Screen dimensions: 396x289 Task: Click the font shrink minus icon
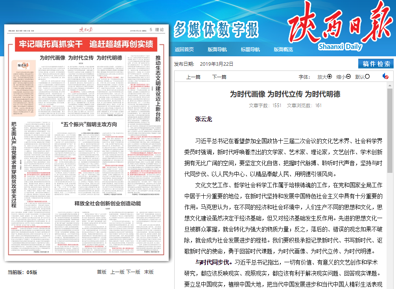coord(348,77)
